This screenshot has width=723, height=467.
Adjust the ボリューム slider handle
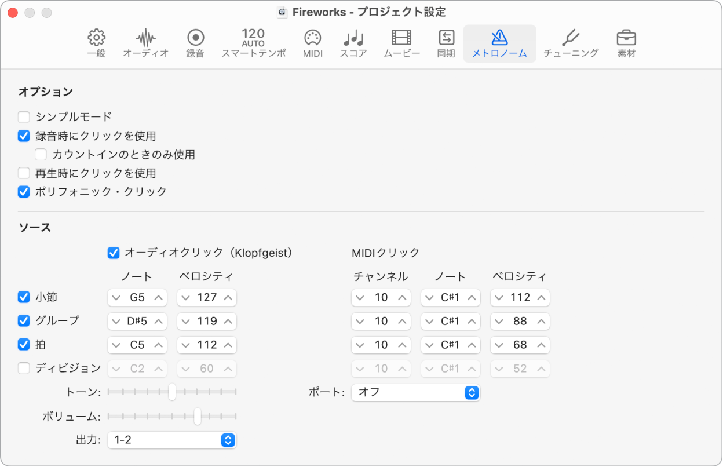coord(198,416)
